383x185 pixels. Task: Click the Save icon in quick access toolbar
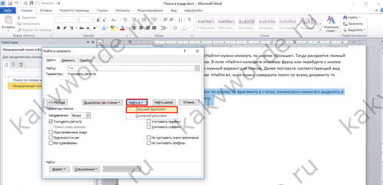click(10, 4)
